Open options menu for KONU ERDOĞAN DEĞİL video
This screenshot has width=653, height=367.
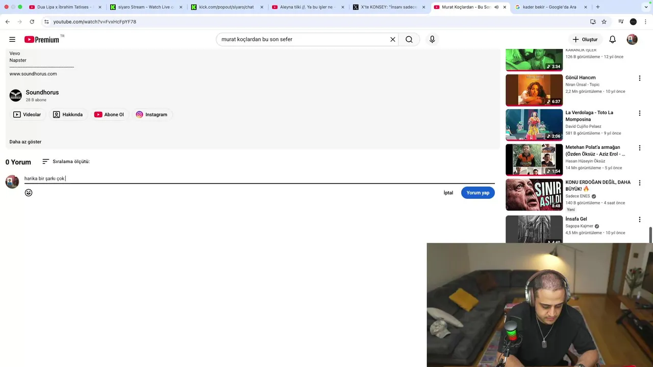(x=639, y=182)
